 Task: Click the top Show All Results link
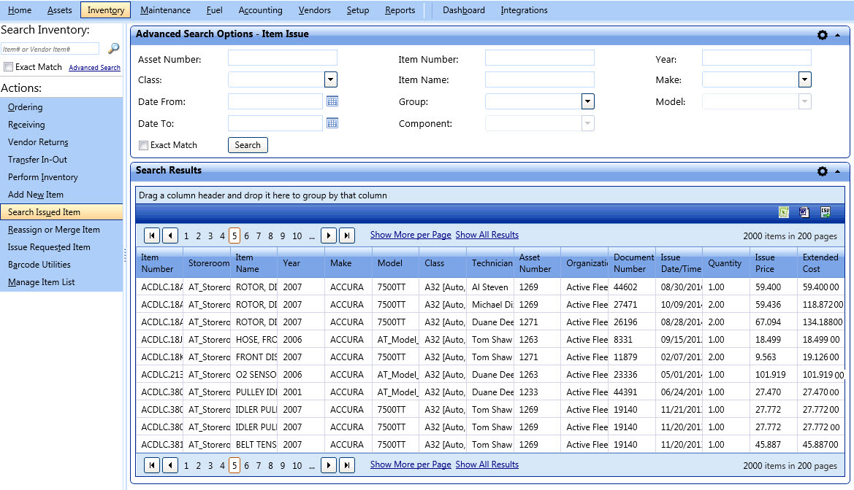(487, 235)
